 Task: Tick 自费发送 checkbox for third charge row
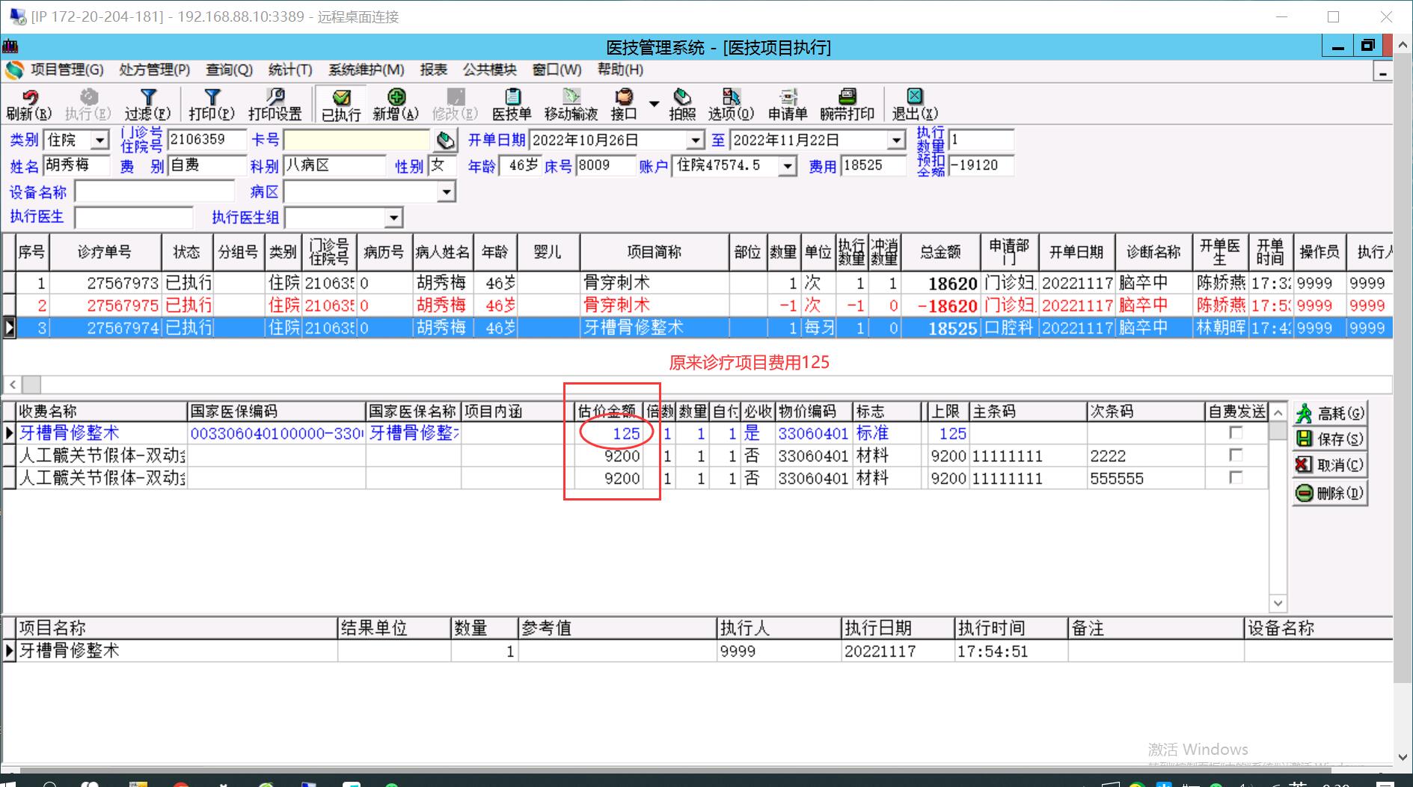(1236, 478)
